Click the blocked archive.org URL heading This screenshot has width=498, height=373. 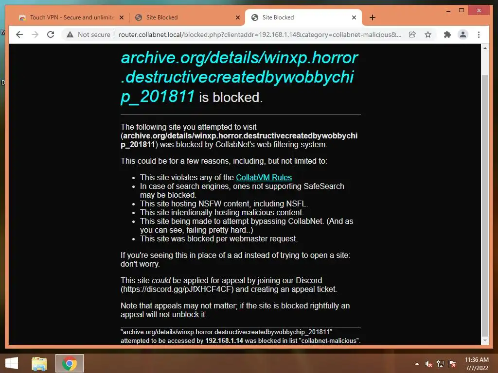(239, 77)
